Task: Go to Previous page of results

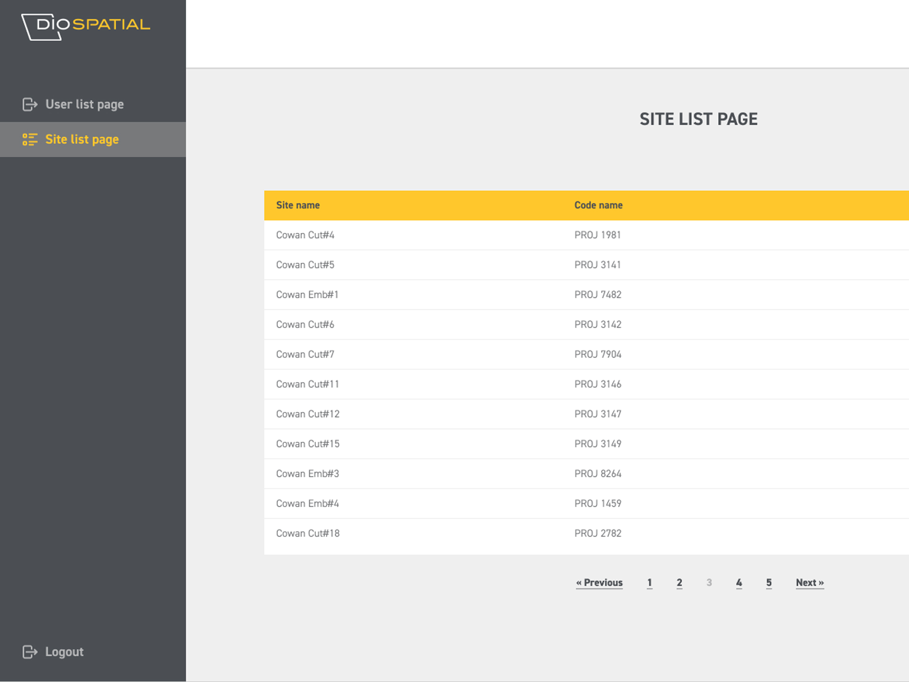Action: click(x=599, y=583)
